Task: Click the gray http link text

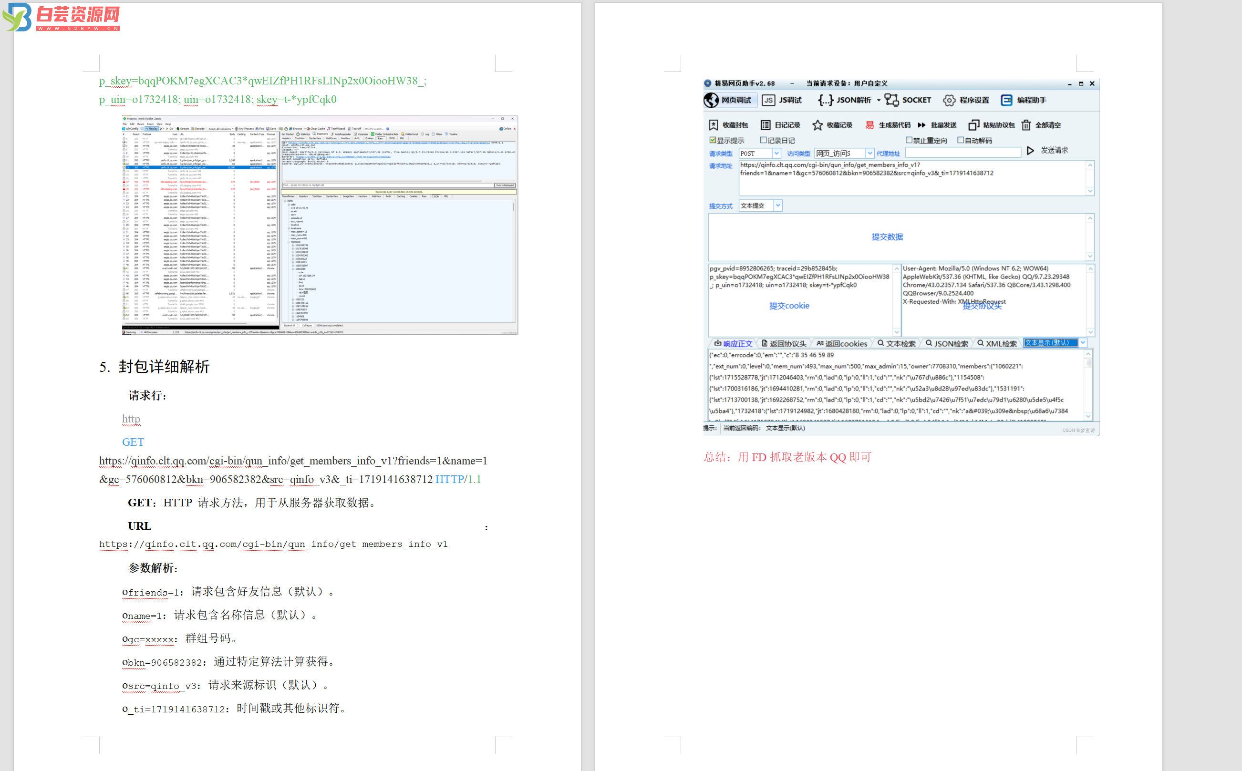Action: tap(131, 419)
